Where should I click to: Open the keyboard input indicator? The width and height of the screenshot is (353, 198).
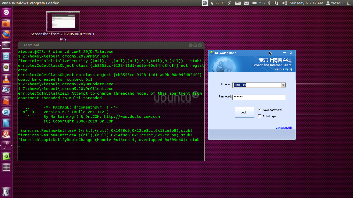click(238, 3)
